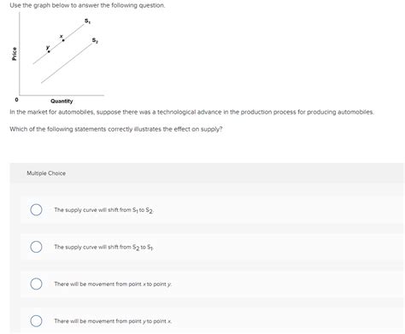The height and width of the screenshot is (334, 405).
Task: Click the S1 curve label
Action: pyautogui.click(x=87, y=21)
